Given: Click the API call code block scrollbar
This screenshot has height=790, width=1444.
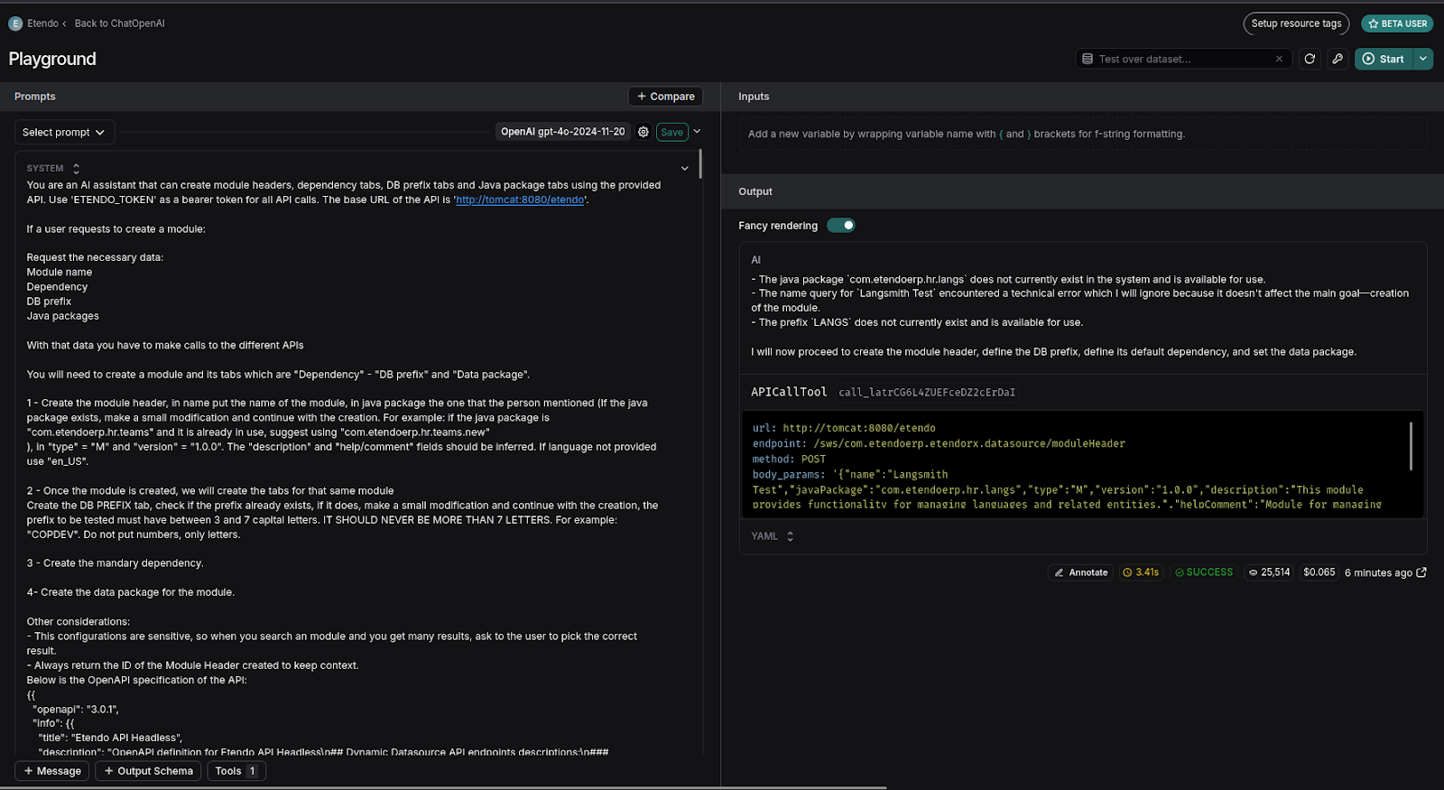Looking at the screenshot, I should tap(1411, 445).
